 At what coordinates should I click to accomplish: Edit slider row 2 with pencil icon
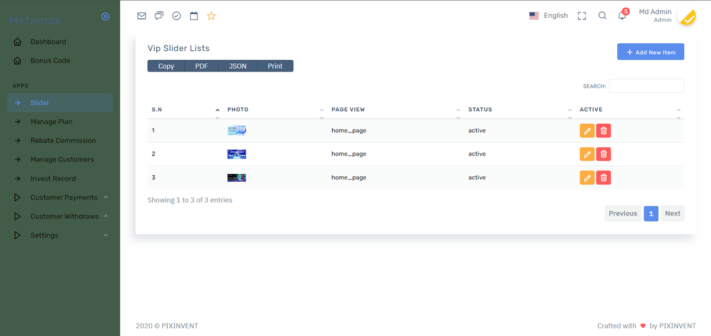pyautogui.click(x=587, y=154)
